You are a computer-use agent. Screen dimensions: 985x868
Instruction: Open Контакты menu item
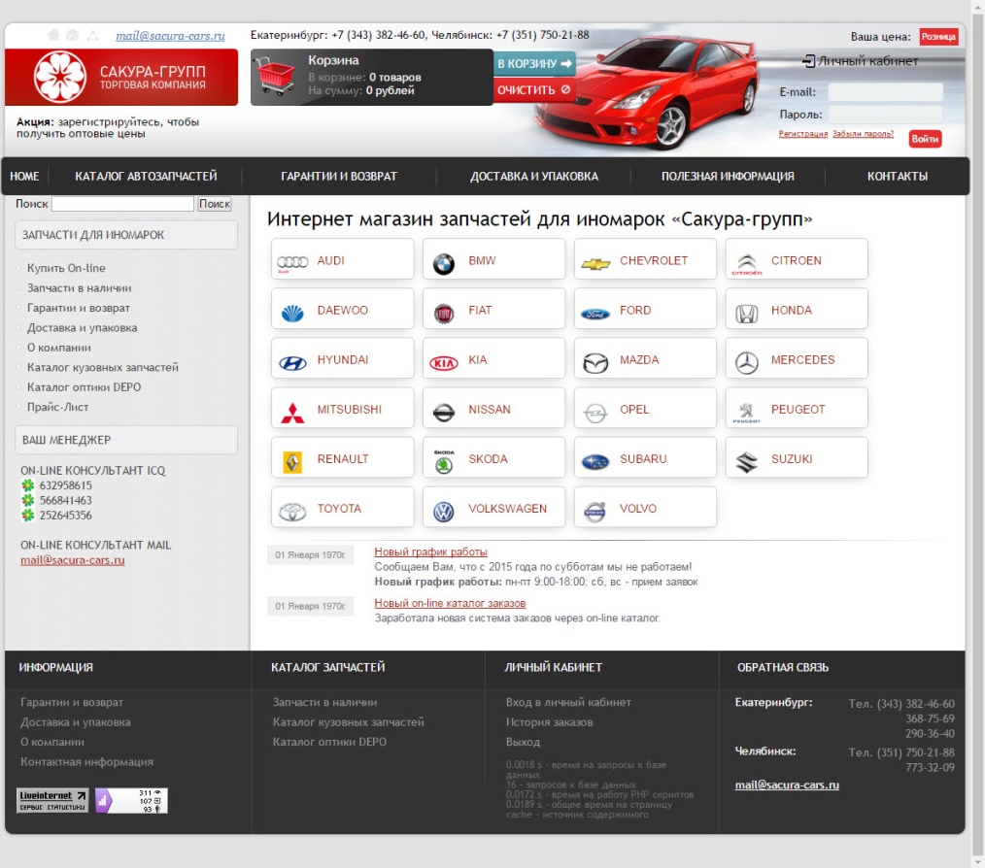pos(897,177)
